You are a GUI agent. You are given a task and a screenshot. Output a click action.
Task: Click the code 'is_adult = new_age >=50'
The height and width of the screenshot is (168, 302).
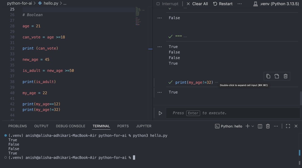(48, 71)
